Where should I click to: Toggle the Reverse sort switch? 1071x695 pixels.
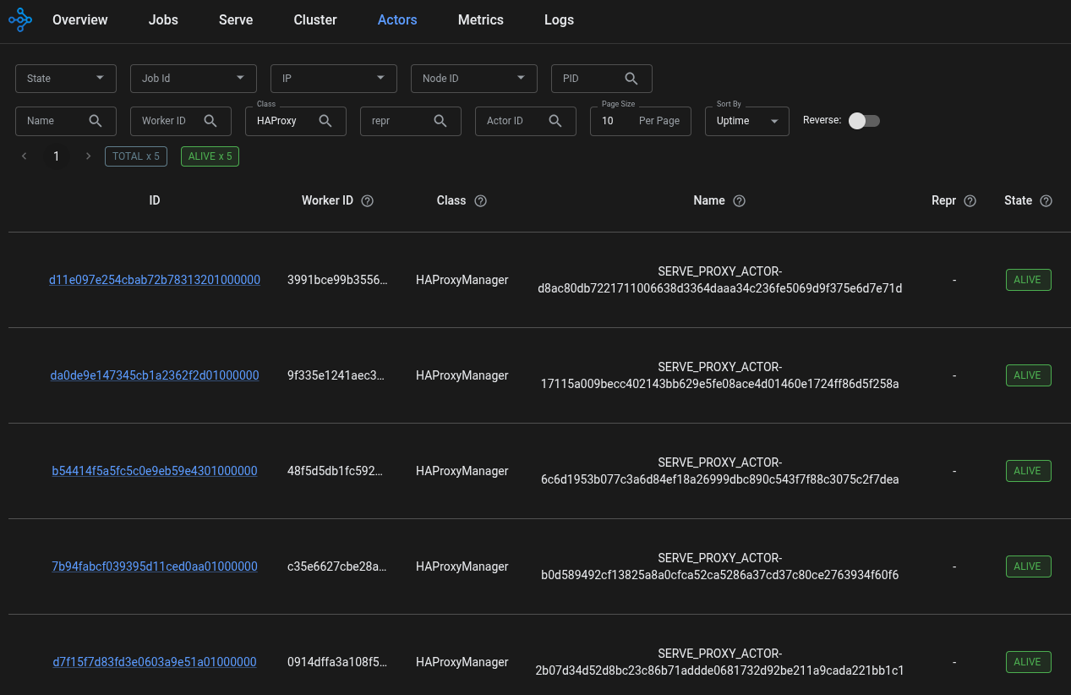pos(863,120)
